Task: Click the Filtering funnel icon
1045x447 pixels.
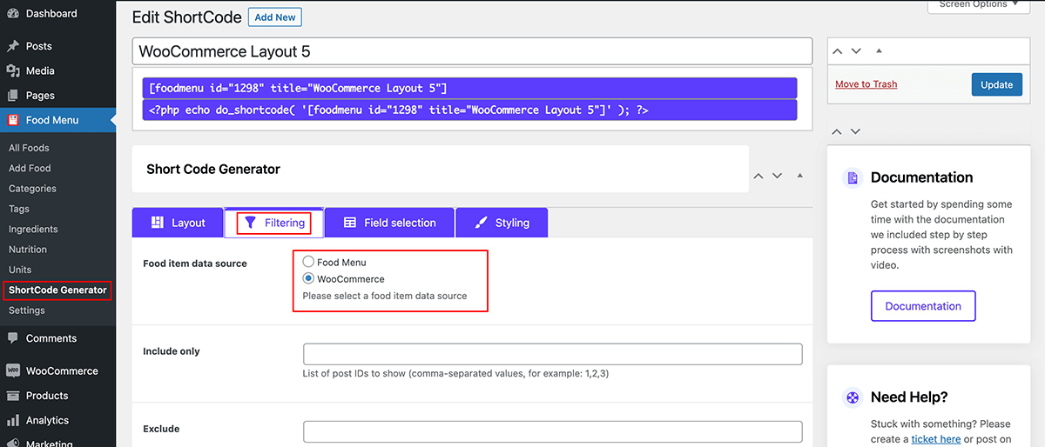Action: [250, 223]
